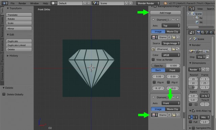
Task: Toggle eye visibility of Top axis Diamond image
Action: pos(173,20)
